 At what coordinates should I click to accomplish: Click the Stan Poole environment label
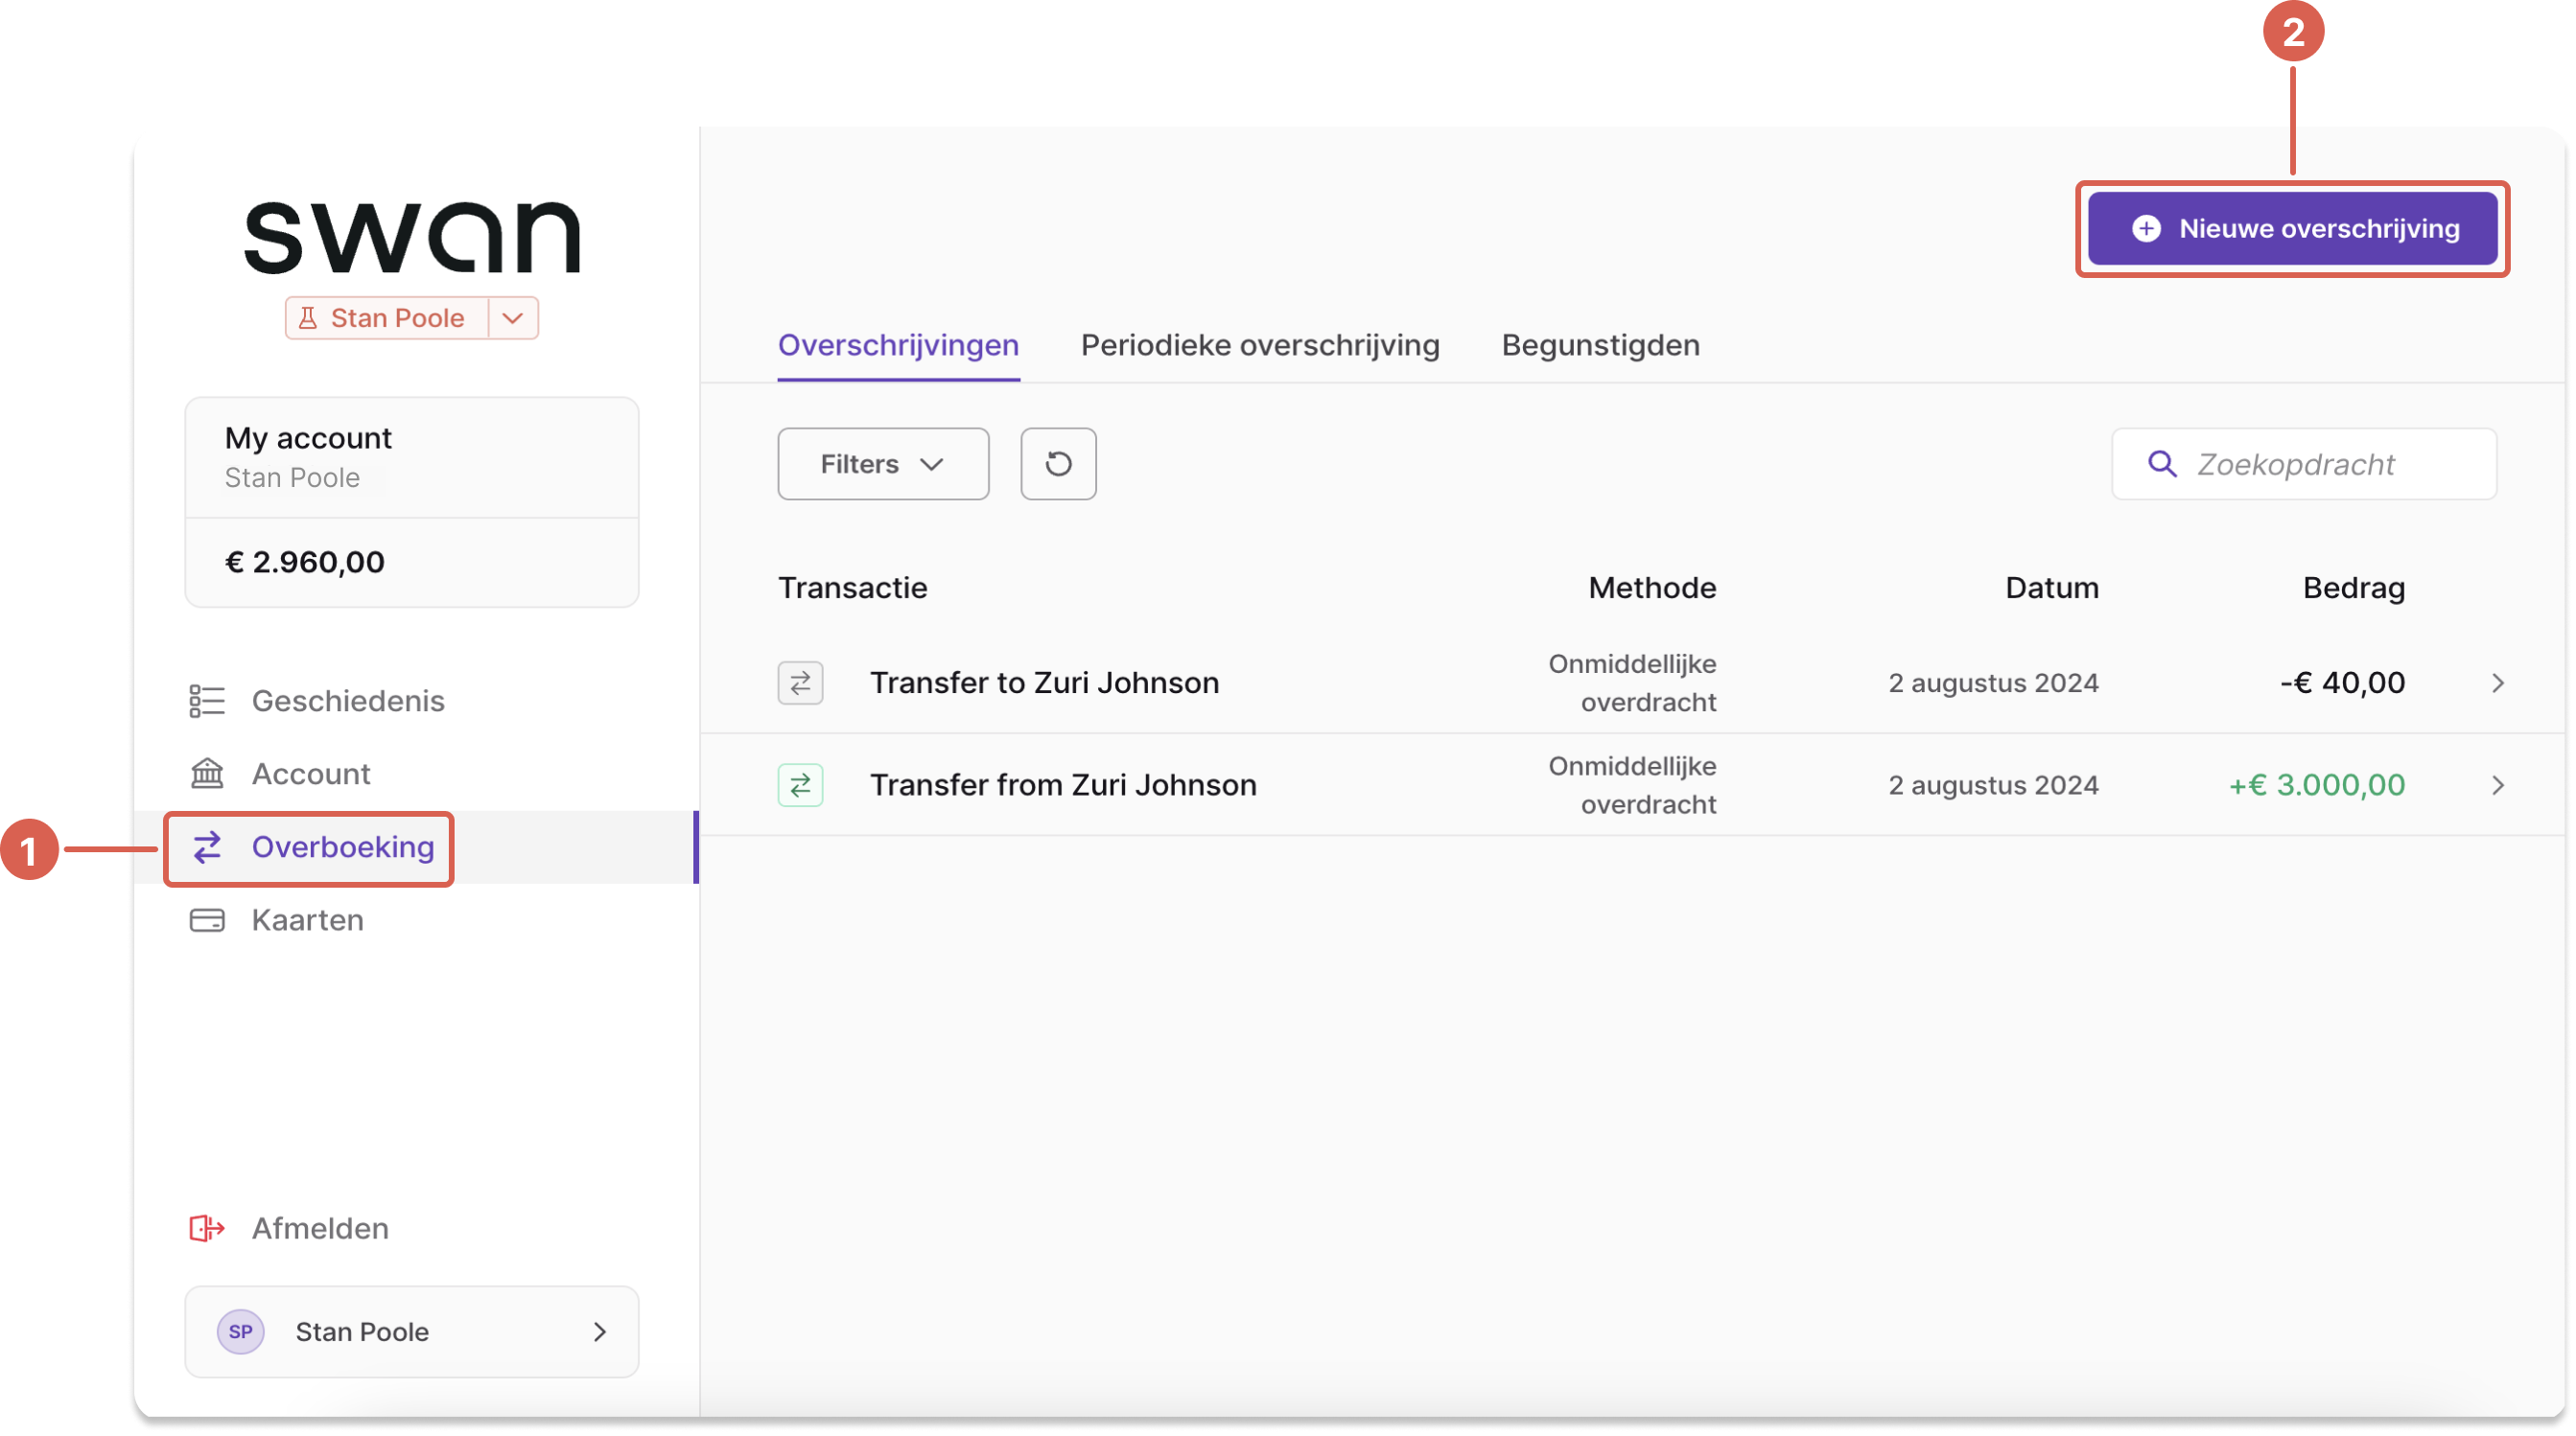[x=397, y=317]
